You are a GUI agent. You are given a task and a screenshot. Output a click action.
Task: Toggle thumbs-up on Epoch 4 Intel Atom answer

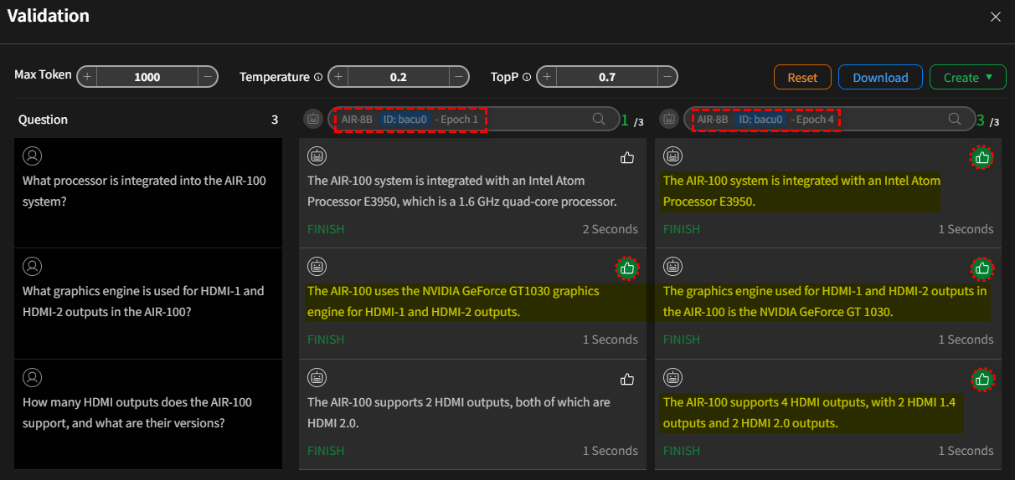982,157
